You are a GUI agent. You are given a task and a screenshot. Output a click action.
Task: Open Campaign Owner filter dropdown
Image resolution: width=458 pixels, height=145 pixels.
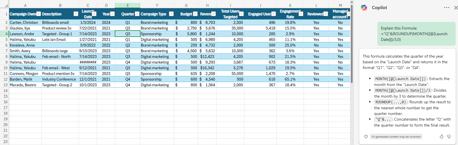pos(39,14)
